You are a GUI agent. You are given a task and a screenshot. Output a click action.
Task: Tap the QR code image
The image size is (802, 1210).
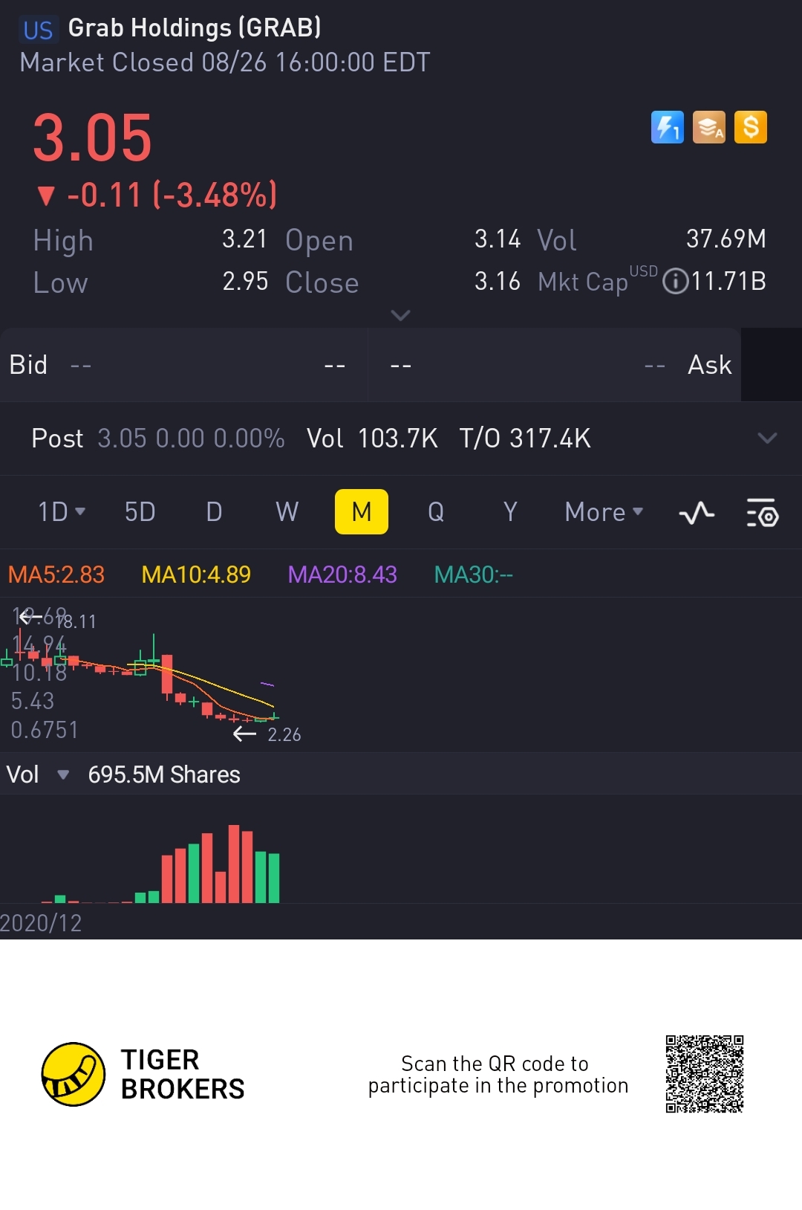tap(704, 1074)
